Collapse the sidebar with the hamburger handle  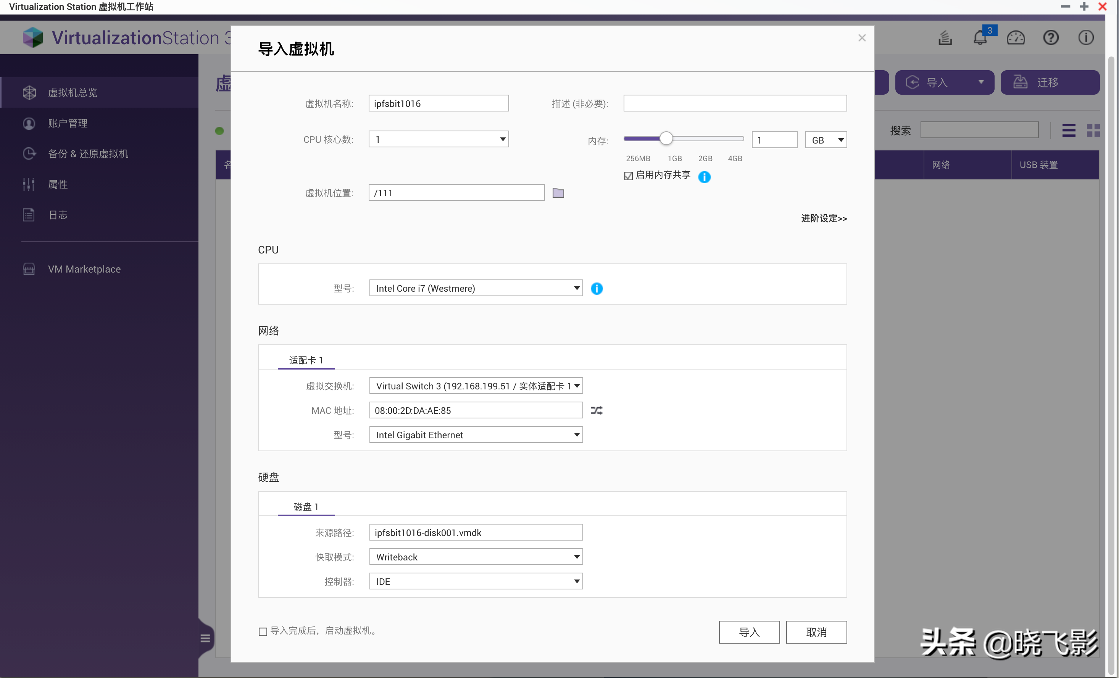pyautogui.click(x=205, y=638)
